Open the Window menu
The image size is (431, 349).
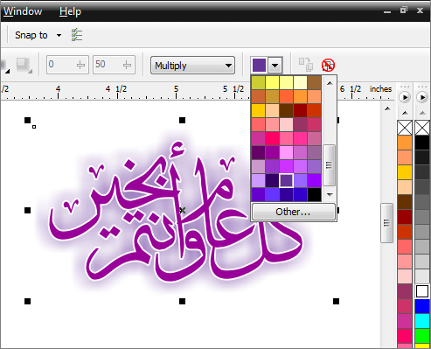(x=23, y=11)
